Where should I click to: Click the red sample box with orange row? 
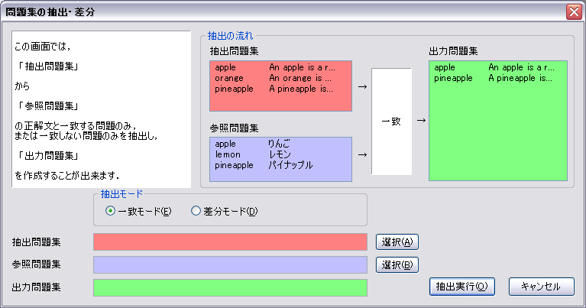click(280, 86)
